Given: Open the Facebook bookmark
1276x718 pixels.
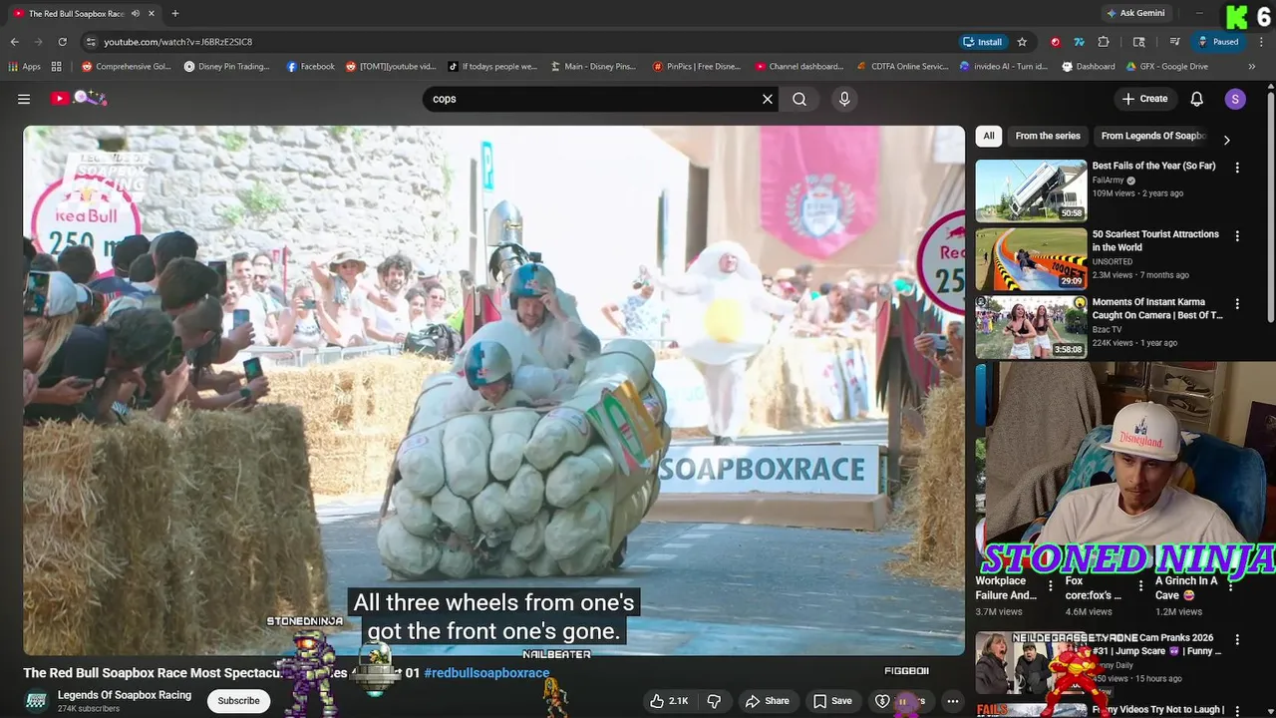Looking at the screenshot, I should [x=310, y=67].
